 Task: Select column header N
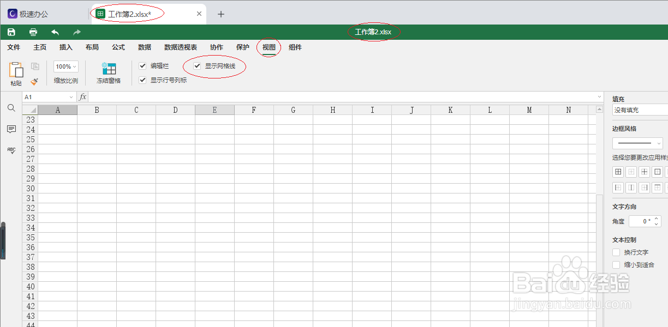(x=568, y=110)
